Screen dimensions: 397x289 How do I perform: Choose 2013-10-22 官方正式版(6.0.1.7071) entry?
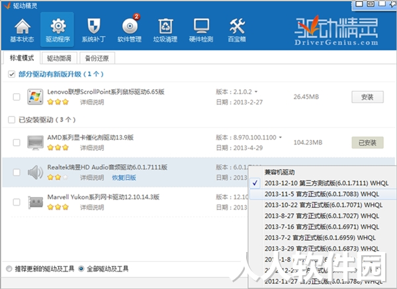(x=324, y=205)
